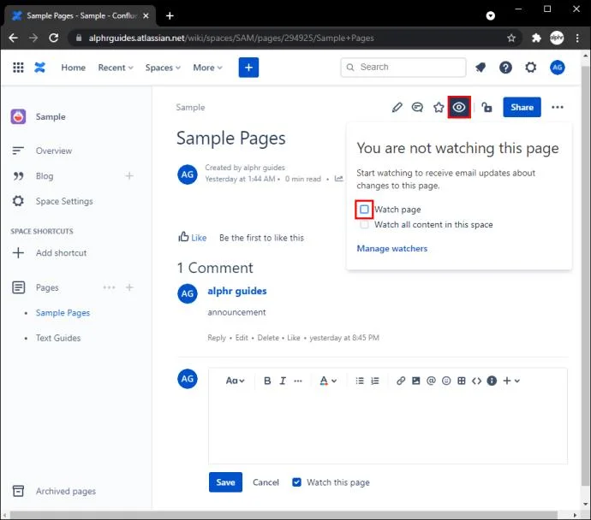The height and width of the screenshot is (520, 591).
Task: Click the blue create plus button
Action: tap(248, 68)
